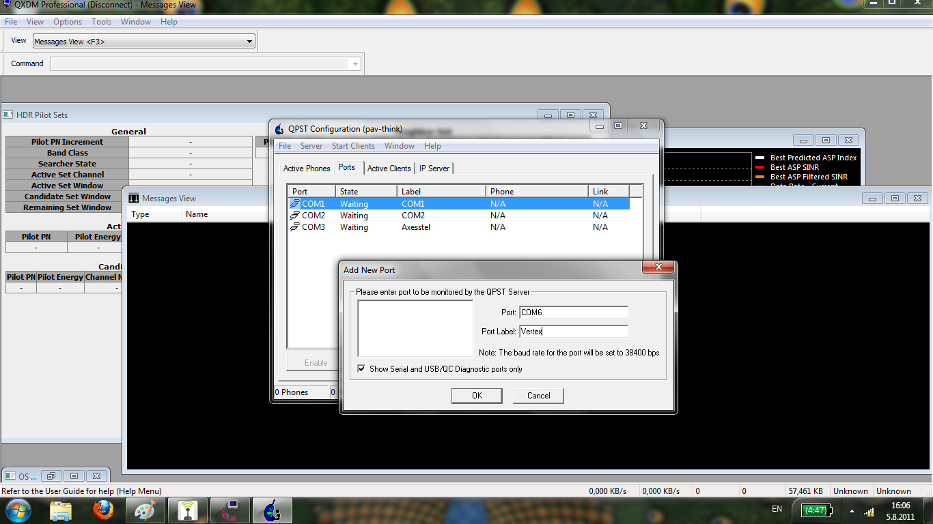The width and height of the screenshot is (933, 524).
Task: Open QXDM Help menu
Action: 169,22
